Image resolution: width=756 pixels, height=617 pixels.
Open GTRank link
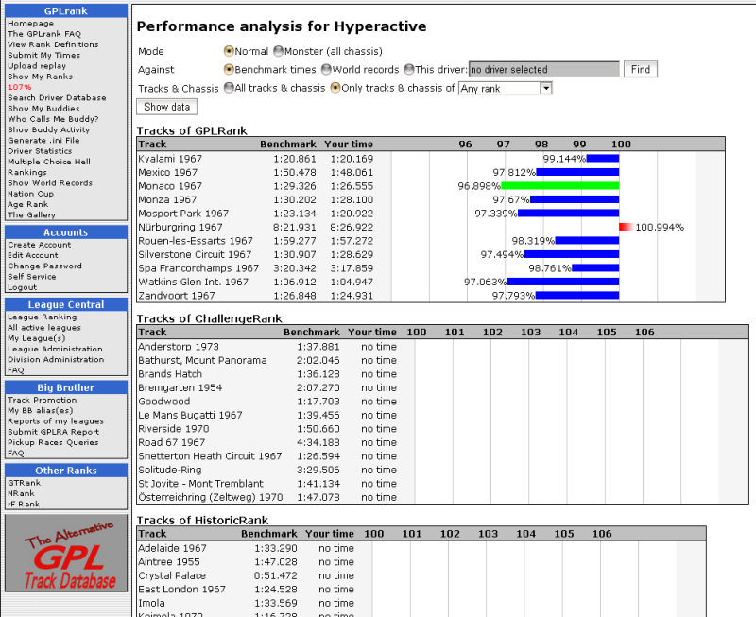tap(25, 483)
